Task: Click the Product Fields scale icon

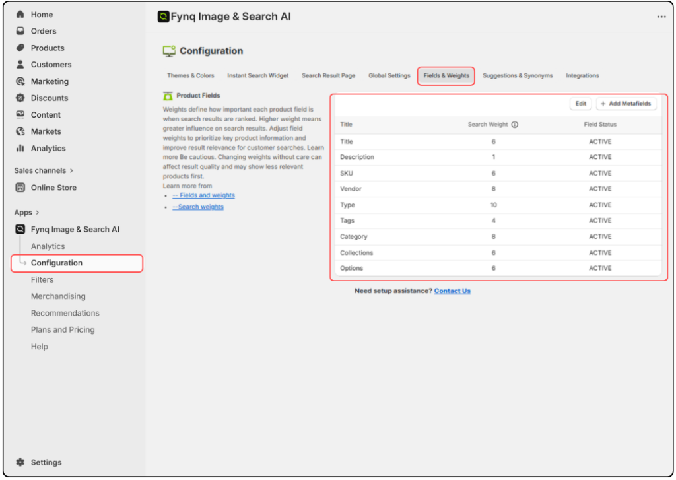Action: pyautogui.click(x=168, y=96)
